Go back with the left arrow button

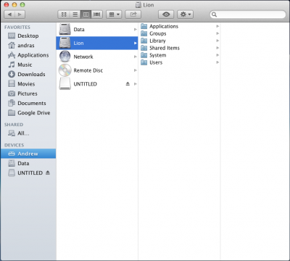(9, 14)
